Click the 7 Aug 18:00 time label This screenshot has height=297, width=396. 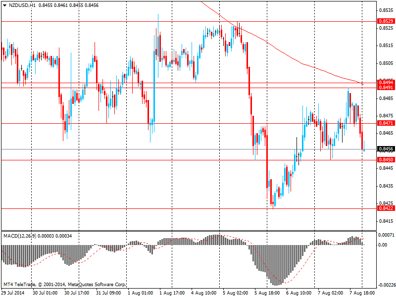(x=362, y=293)
